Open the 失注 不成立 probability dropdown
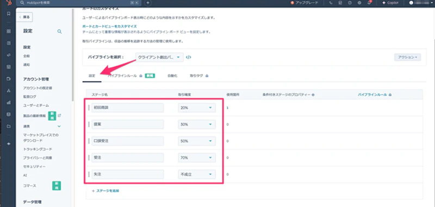 click(x=197, y=174)
